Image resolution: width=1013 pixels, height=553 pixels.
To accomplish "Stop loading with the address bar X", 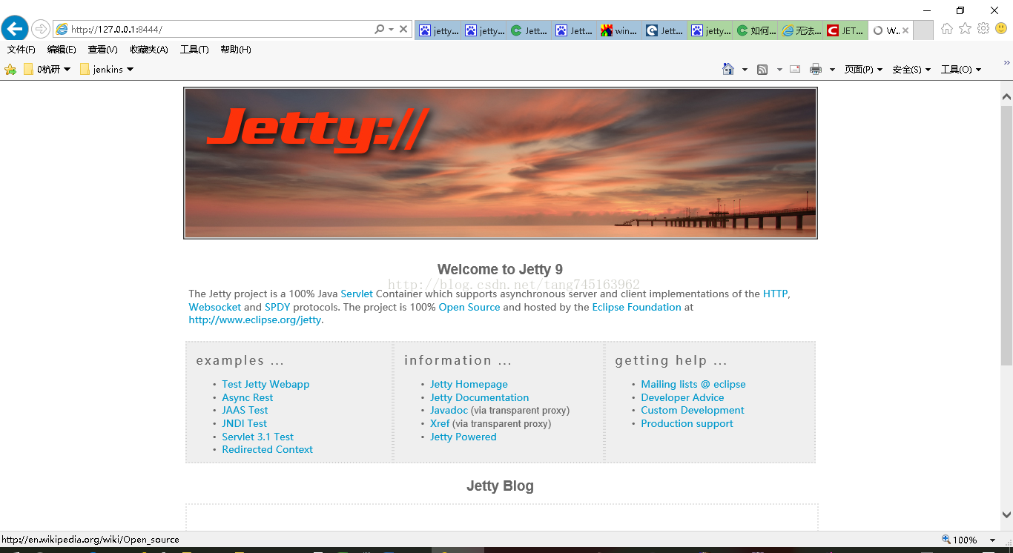I will tap(403, 29).
